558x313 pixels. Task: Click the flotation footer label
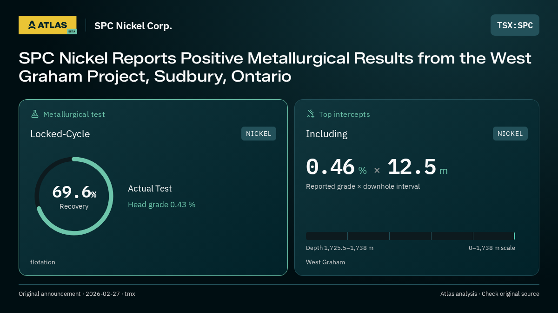43,262
